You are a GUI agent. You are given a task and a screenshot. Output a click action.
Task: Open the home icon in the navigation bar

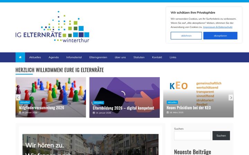pyautogui.click(x=20, y=57)
